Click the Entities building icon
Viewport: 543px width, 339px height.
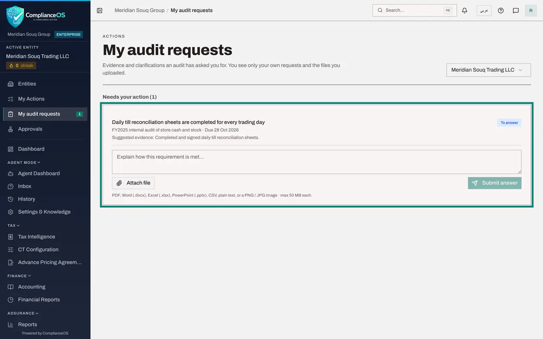point(11,84)
